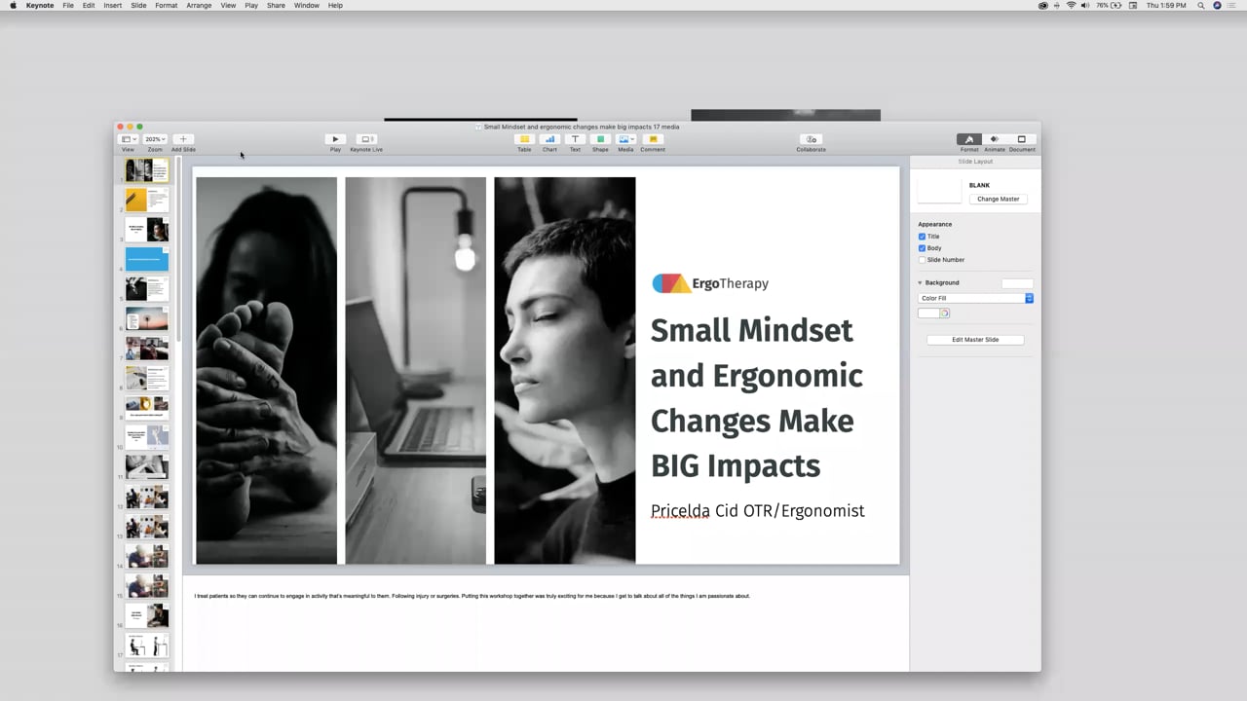Uncheck the Title appearance checkbox
This screenshot has height=701, width=1247.
(x=923, y=237)
